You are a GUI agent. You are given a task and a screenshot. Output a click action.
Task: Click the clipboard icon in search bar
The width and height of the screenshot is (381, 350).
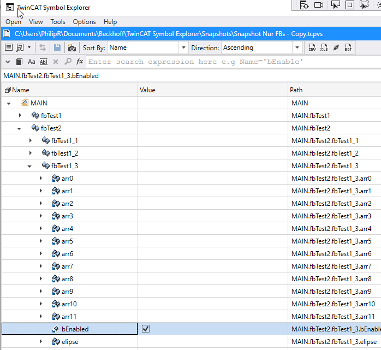point(19,62)
